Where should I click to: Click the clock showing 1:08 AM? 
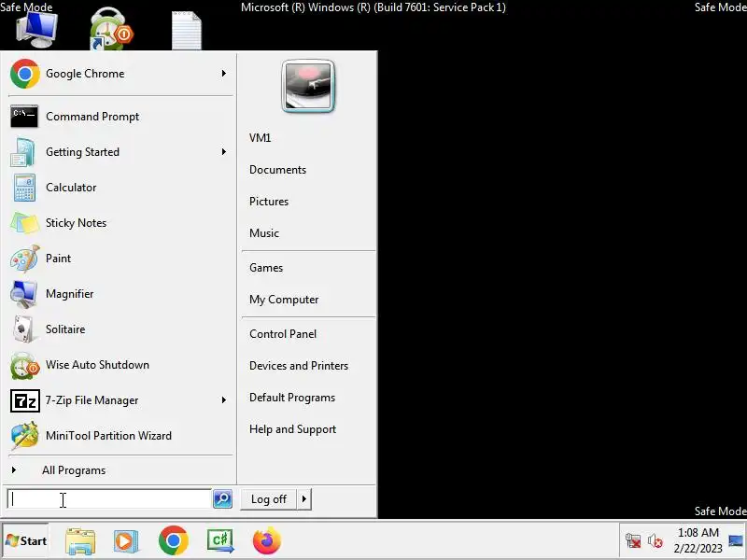pos(698,532)
